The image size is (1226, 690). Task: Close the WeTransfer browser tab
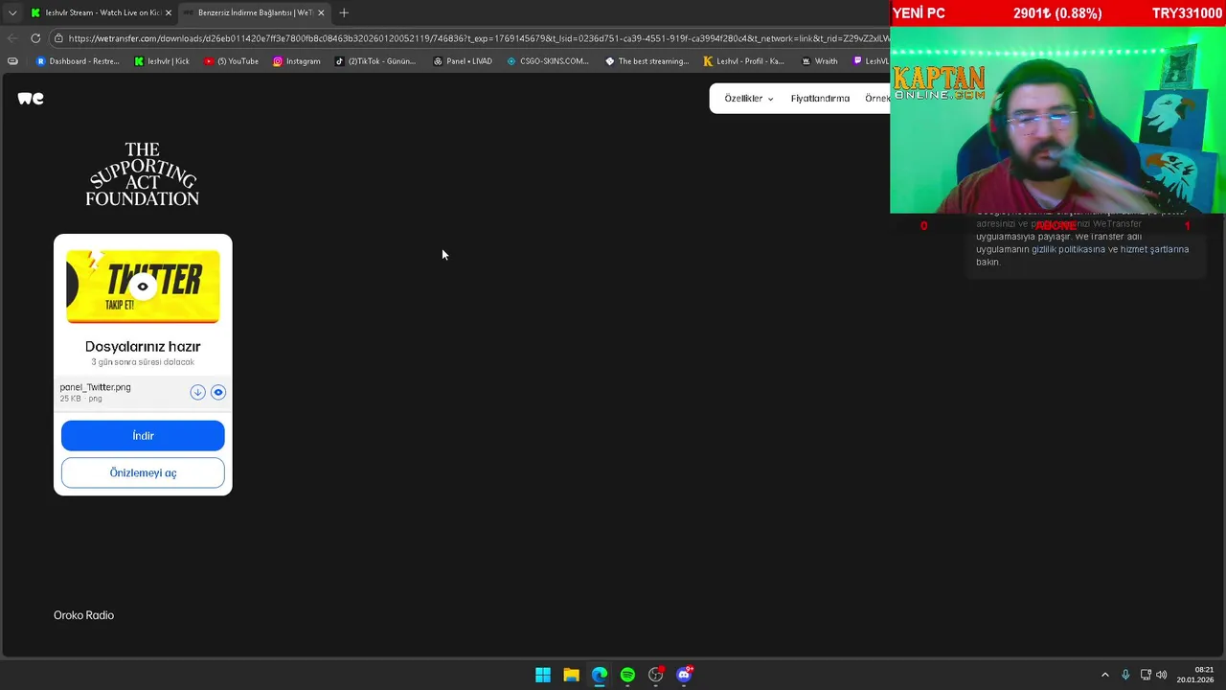coord(321,12)
